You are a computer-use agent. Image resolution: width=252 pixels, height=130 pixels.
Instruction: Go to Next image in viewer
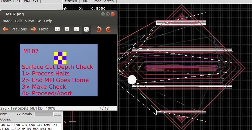pyautogui.click(x=39, y=29)
